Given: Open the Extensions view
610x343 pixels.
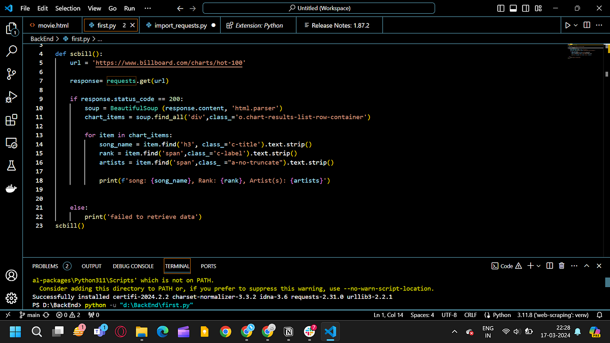Looking at the screenshot, I should pyautogui.click(x=12, y=120).
